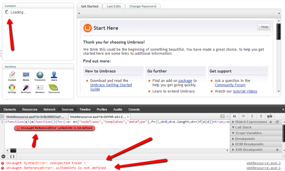Click the dashboard vertical scrollbar thumb
The image size is (285, 171).
tap(279, 31)
